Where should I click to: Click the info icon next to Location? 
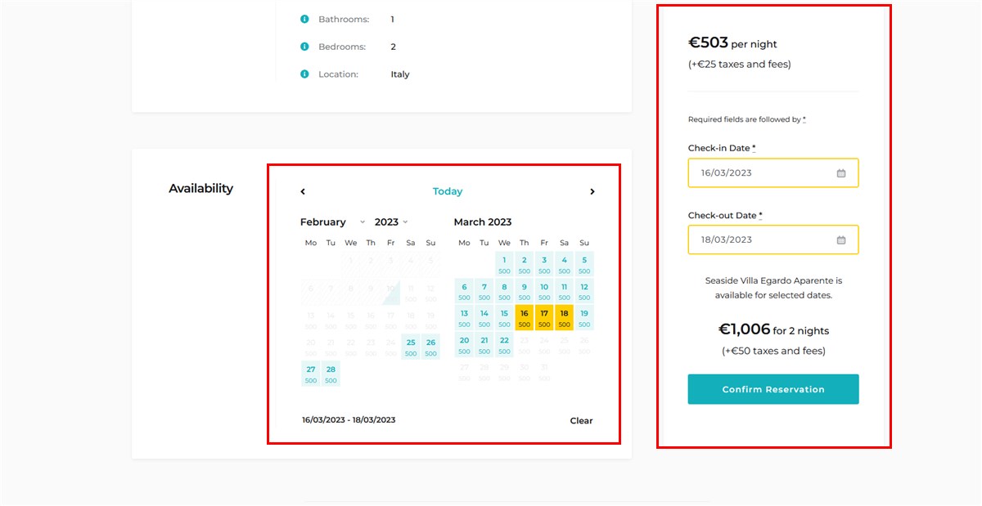(x=305, y=74)
